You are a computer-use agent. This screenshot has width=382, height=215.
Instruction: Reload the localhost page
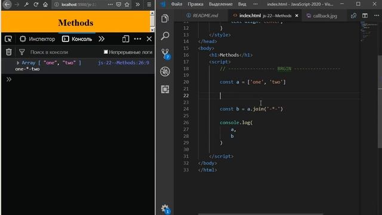coord(36,4)
